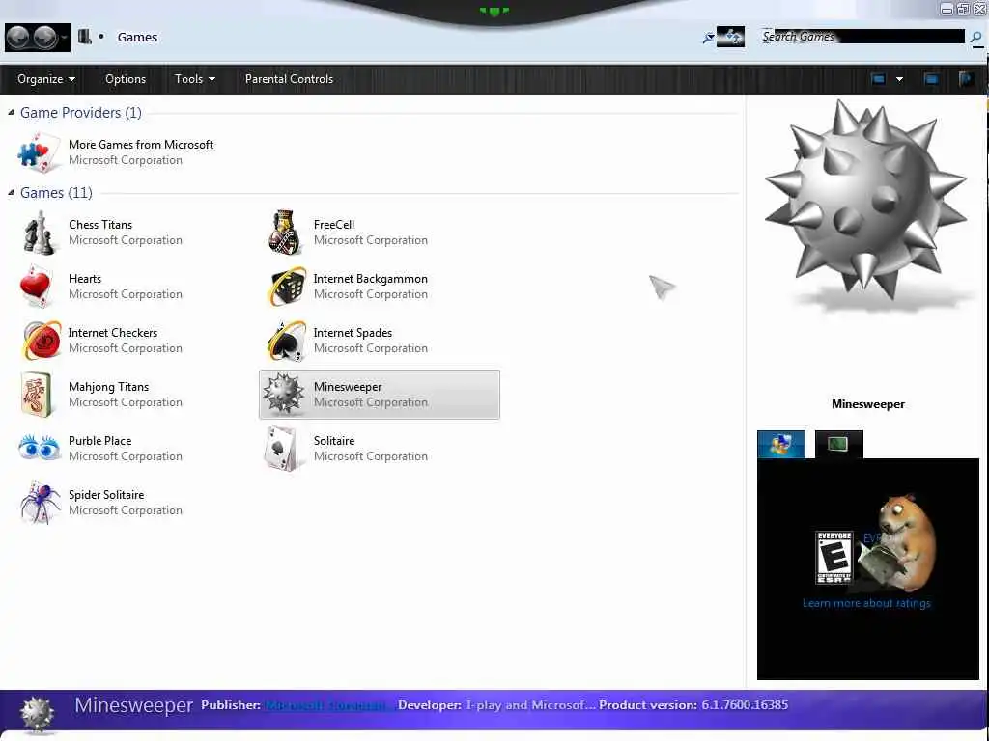Select the Internet Spades icon
This screenshot has height=741, width=989.
click(x=286, y=341)
